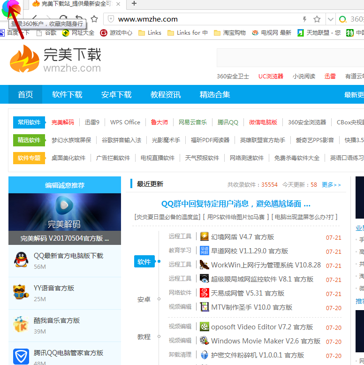Click the 早道网校 app icon
364x365 pixels.
pos(205,251)
